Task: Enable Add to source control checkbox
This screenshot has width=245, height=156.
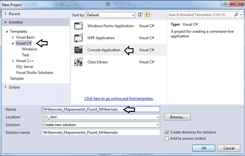Action: (x=167, y=138)
